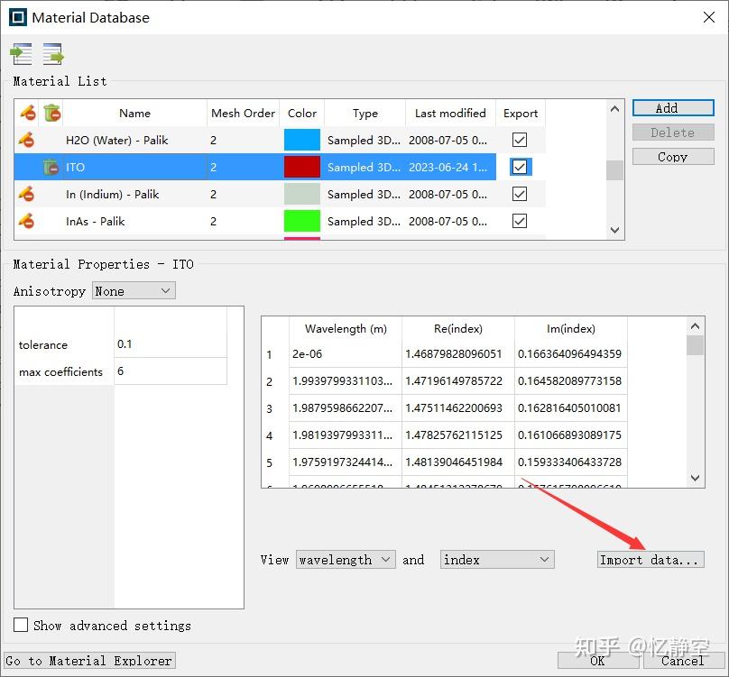Click the delete-lock icon on the ITO row
The height and width of the screenshot is (677, 729).
50,167
